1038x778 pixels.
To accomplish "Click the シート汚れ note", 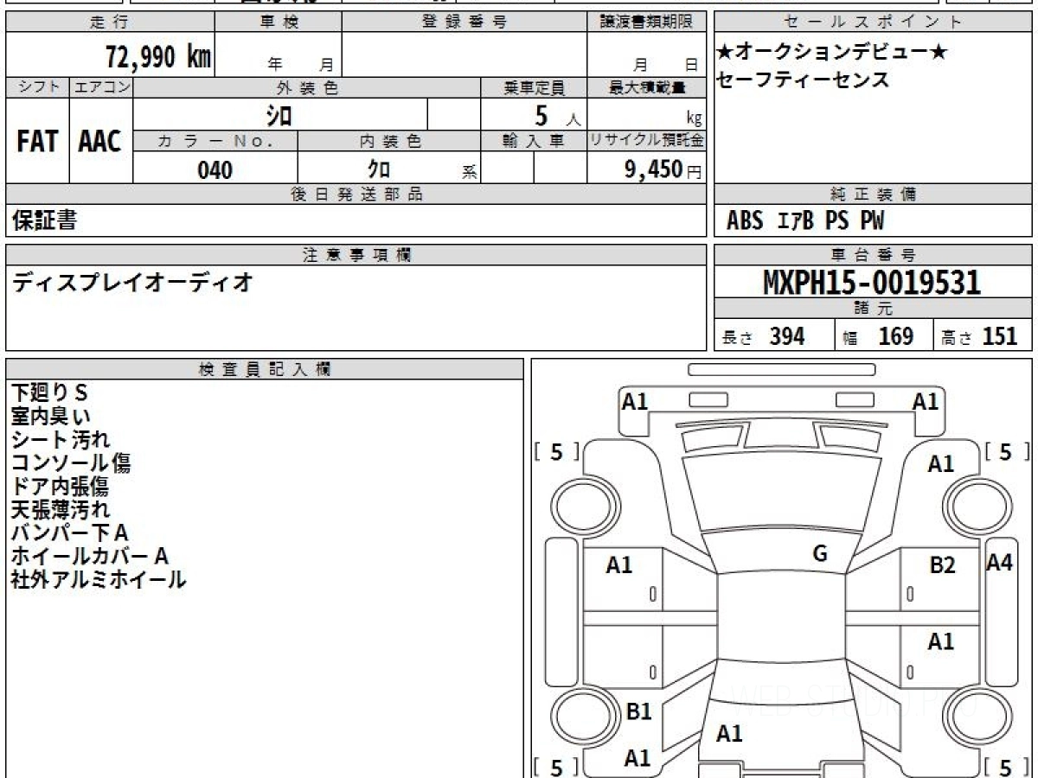I will pyautogui.click(x=61, y=439).
